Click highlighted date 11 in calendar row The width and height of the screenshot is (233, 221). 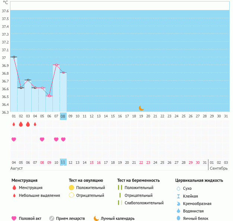[x=63, y=162]
